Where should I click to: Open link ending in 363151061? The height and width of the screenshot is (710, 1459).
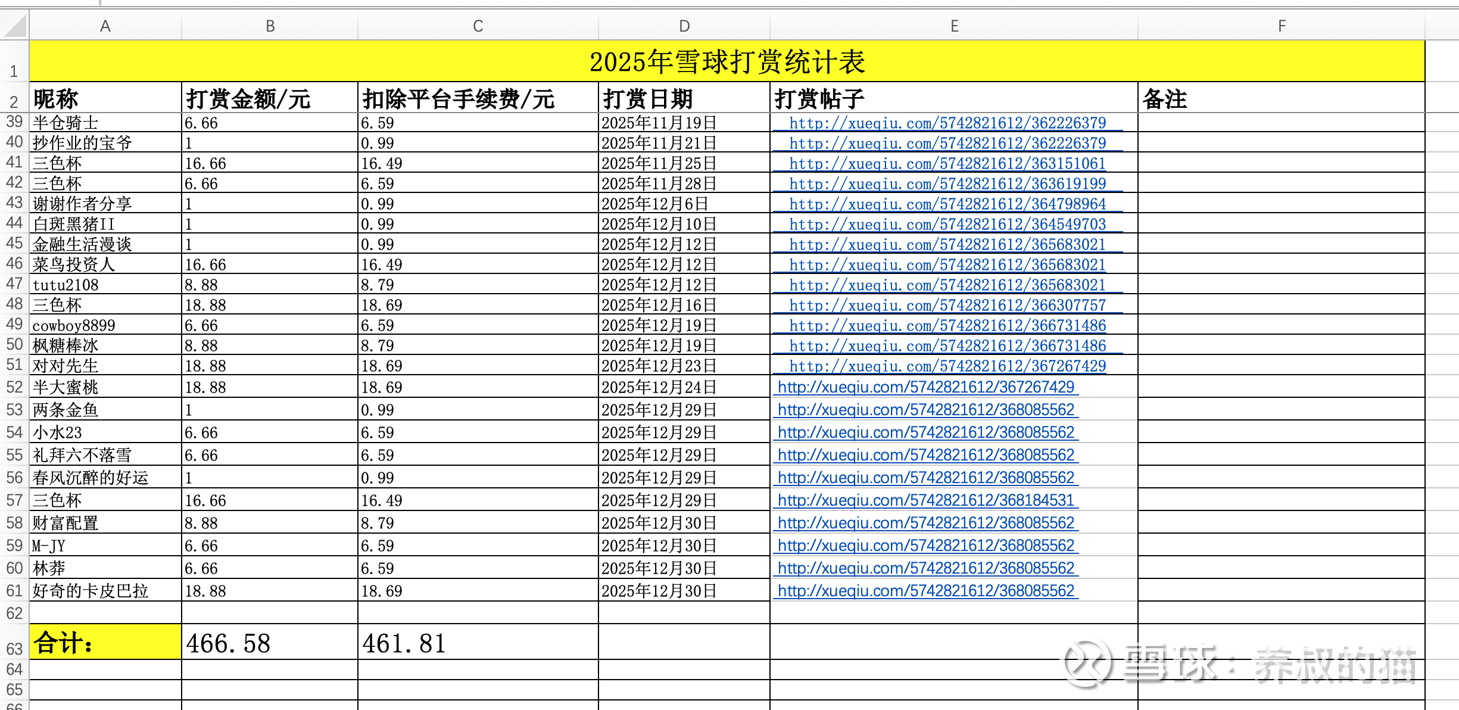947,164
